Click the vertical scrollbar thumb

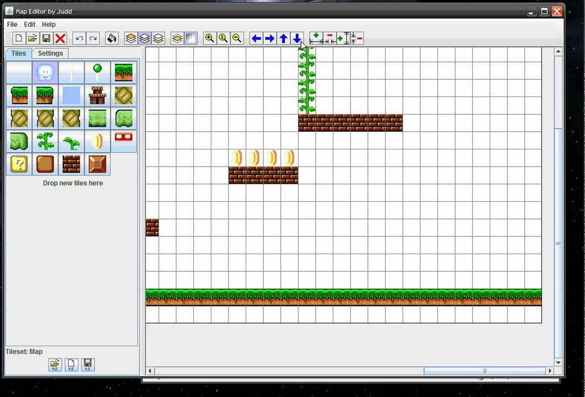click(x=558, y=244)
